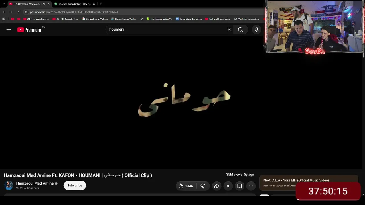
Task: Open the 24 Free Transitions bookmark
Action: (x=36, y=19)
